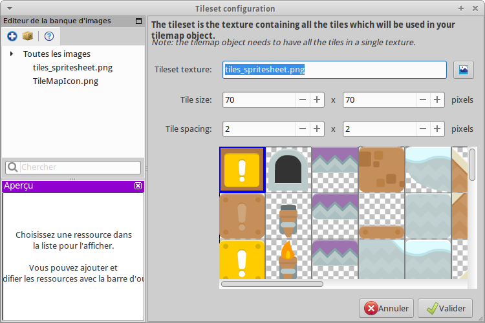Select the lit torch tile with flame

(288, 260)
